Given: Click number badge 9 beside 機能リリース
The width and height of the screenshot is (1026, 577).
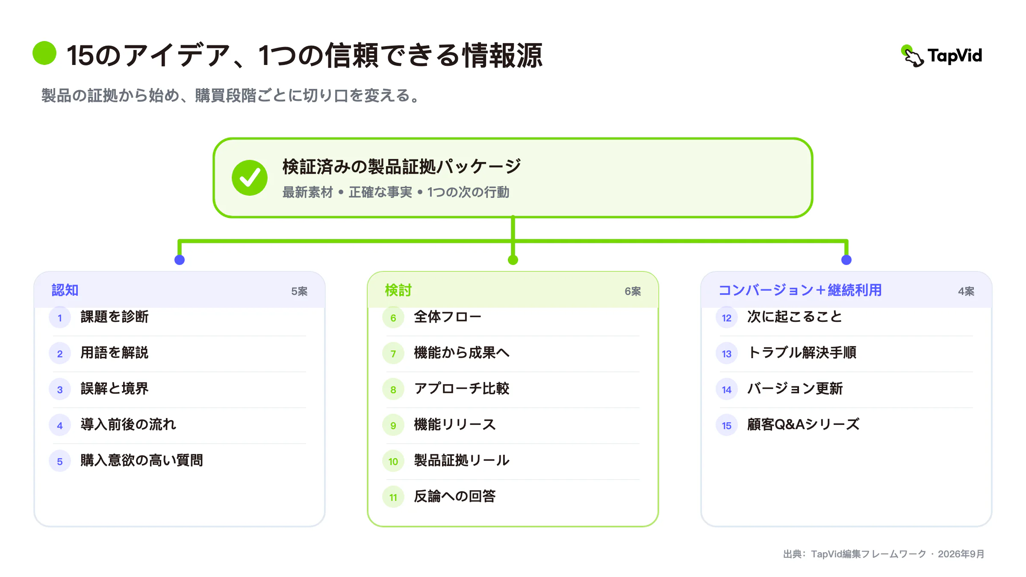Looking at the screenshot, I should pyautogui.click(x=393, y=425).
